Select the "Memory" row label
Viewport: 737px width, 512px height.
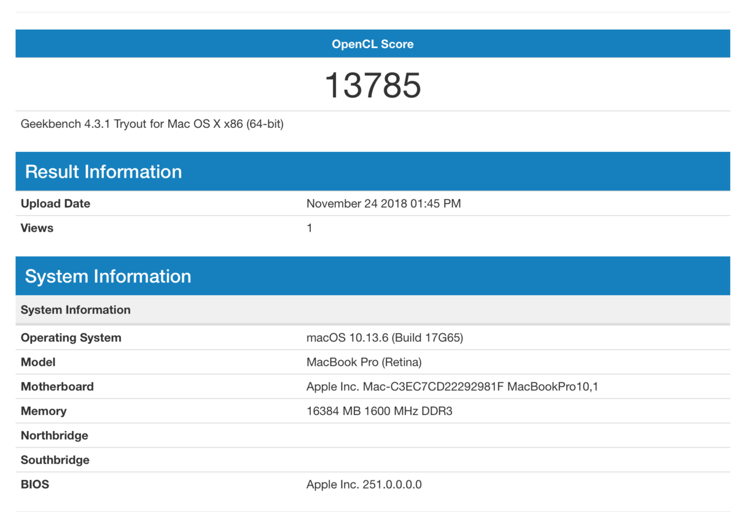click(44, 411)
